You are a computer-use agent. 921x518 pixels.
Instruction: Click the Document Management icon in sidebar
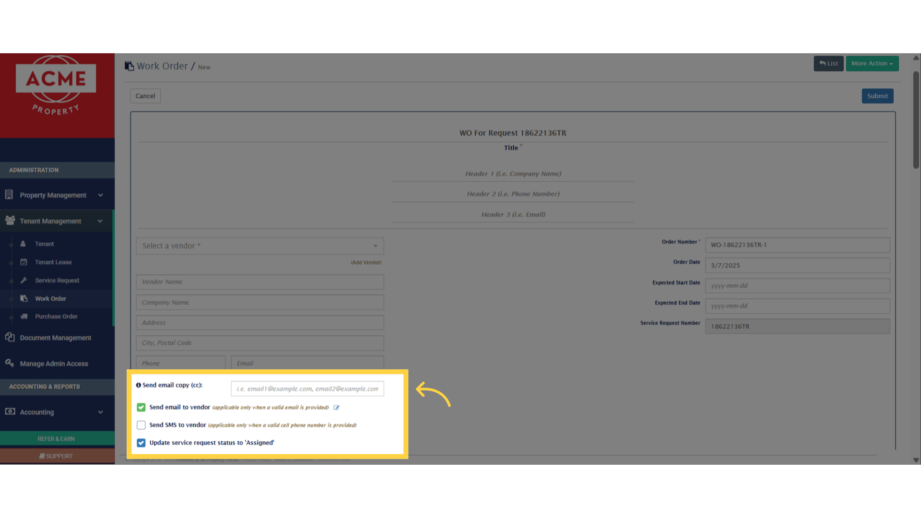tap(10, 337)
